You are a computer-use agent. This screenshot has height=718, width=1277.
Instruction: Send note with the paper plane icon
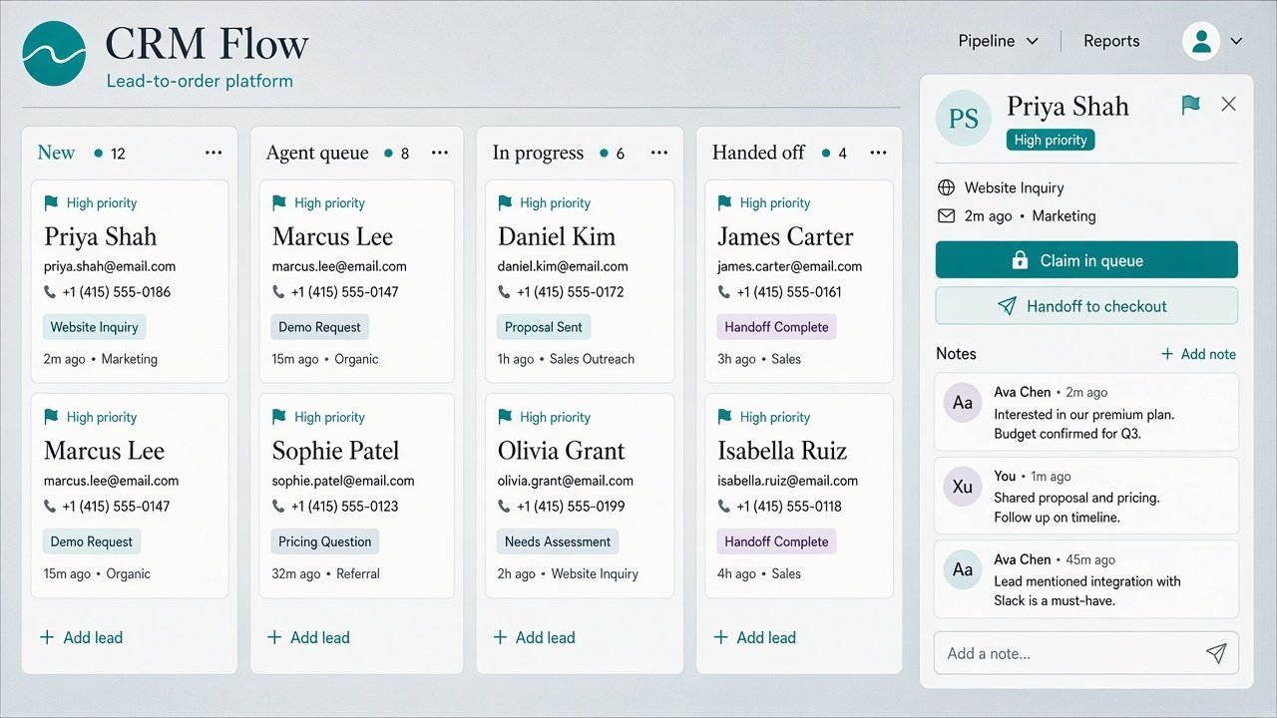(x=1215, y=653)
